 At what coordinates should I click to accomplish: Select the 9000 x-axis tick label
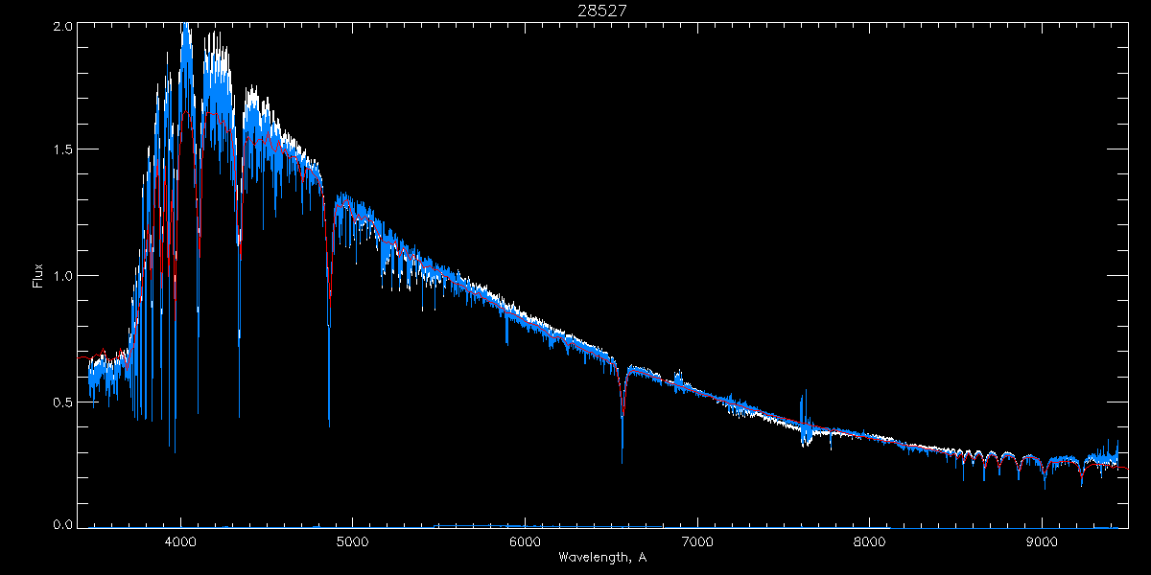click(x=1043, y=540)
